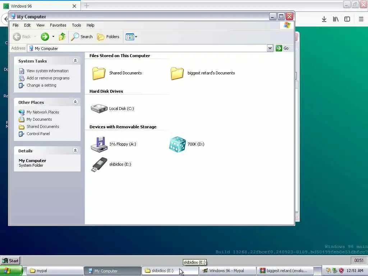The height and width of the screenshot is (276, 368).
Task: Open My Network Places link
Action: click(43, 112)
